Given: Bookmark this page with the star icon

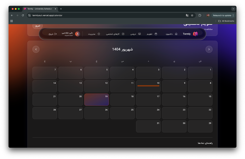Looking at the screenshot, I should 192,15.
